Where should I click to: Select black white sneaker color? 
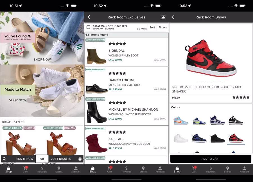tap(236, 120)
